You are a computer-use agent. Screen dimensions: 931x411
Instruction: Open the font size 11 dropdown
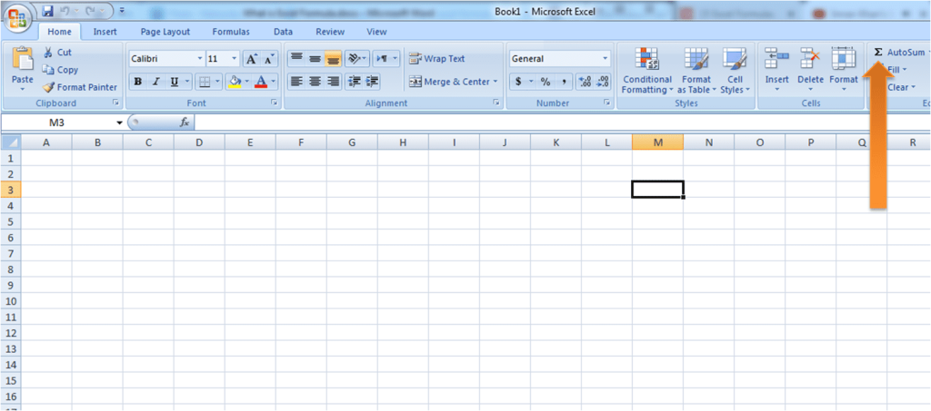(x=234, y=59)
